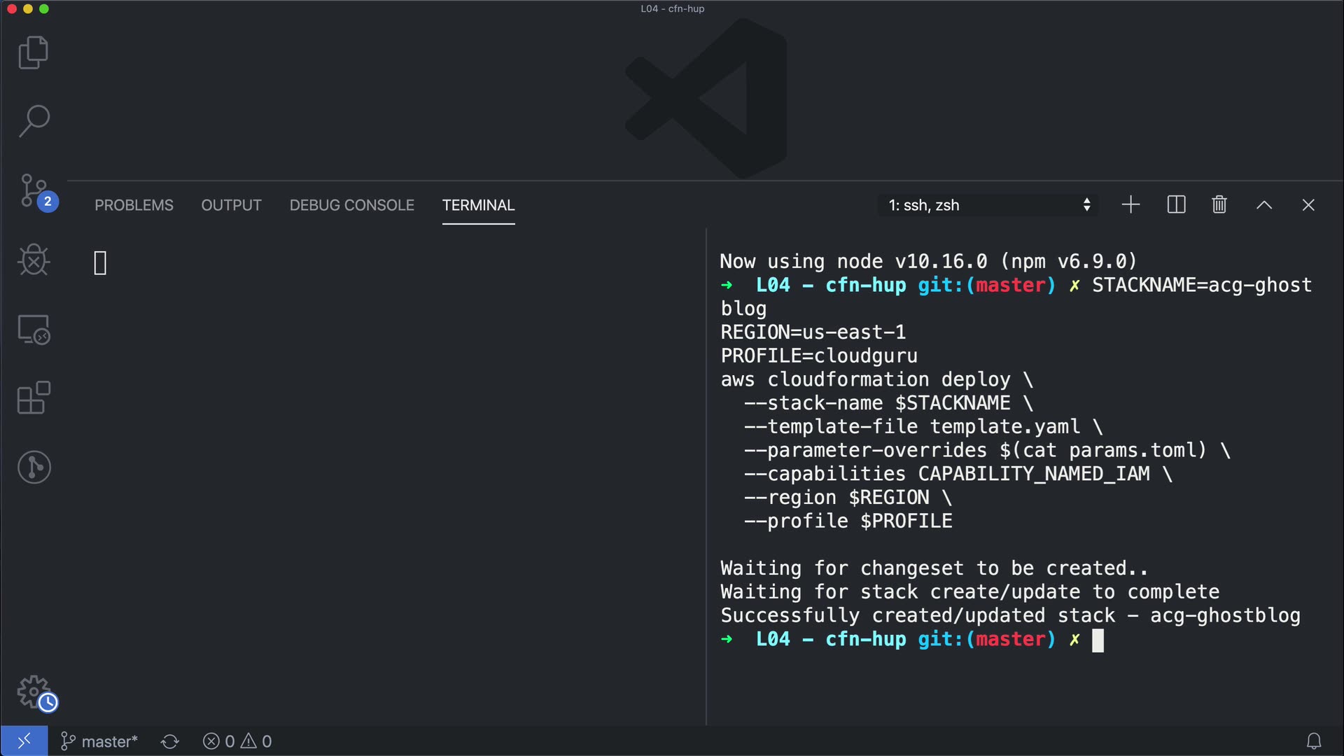
Task: Open errors and warnings status indicator
Action: coord(237,741)
